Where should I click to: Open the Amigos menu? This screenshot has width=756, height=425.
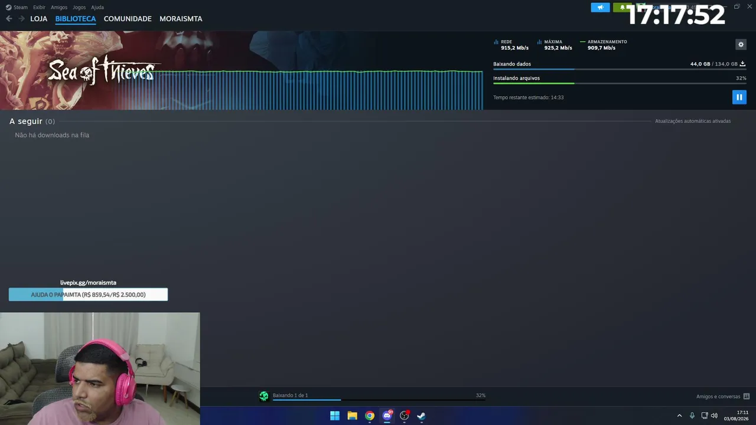pos(59,8)
